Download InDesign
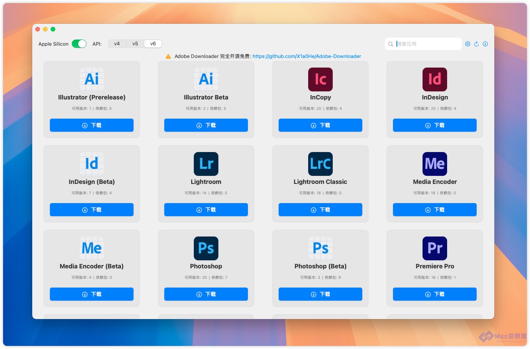530x349 pixels. coord(435,125)
